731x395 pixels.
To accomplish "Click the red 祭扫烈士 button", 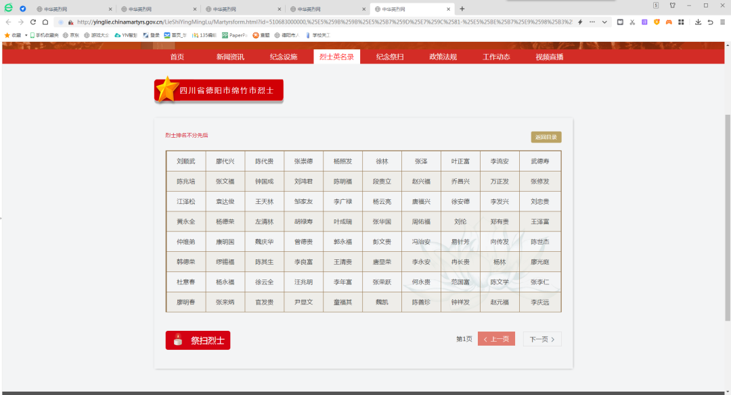I will pos(198,340).
